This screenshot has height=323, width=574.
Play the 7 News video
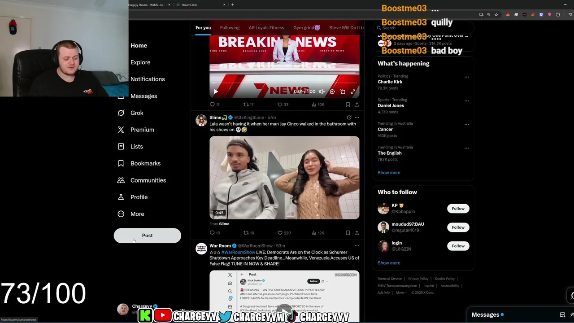216,92
